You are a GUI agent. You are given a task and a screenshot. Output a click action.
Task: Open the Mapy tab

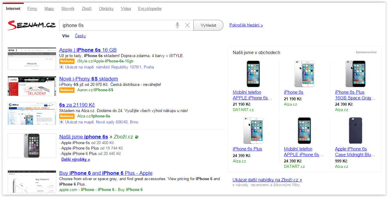(49, 8)
